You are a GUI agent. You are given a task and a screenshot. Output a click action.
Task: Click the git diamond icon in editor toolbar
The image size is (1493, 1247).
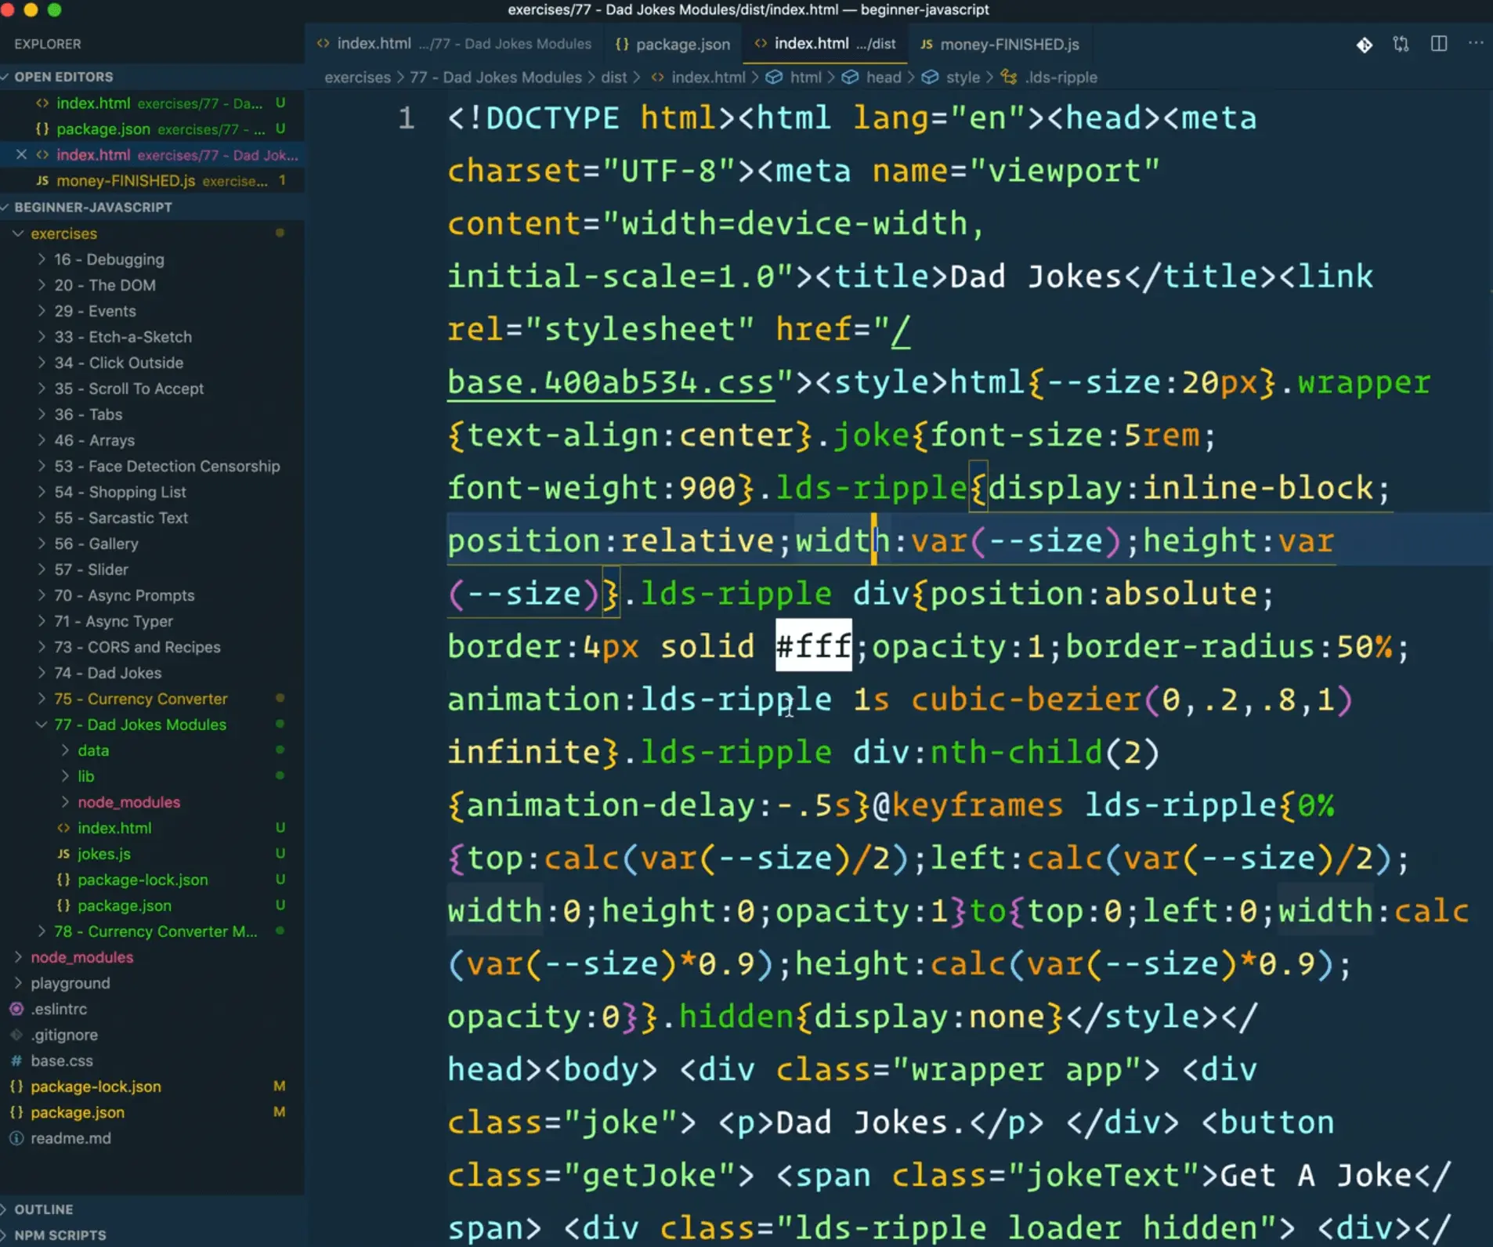(1365, 45)
